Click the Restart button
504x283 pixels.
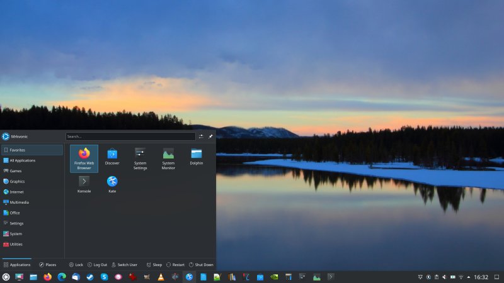[175, 265]
